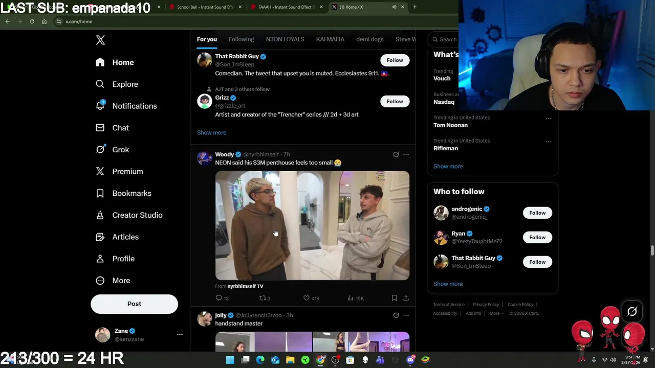The height and width of the screenshot is (368, 655).
Task: Mute the Home / X tab audio
Action: 394,7
